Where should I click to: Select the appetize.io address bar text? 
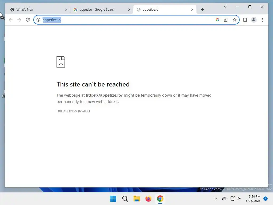51,20
